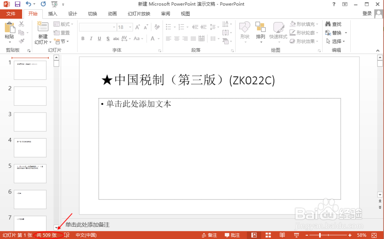Open the 排列 arrange menu
384x239 pixels.
(260, 33)
